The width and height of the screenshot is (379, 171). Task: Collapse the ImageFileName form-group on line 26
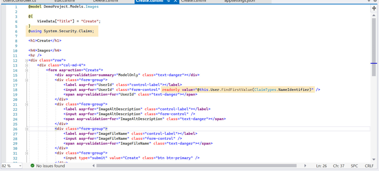point(26,129)
